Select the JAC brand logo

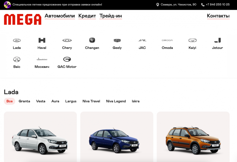[142, 40]
